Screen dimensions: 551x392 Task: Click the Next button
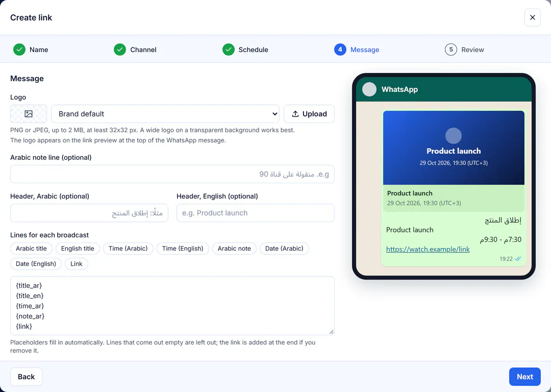[525, 377]
